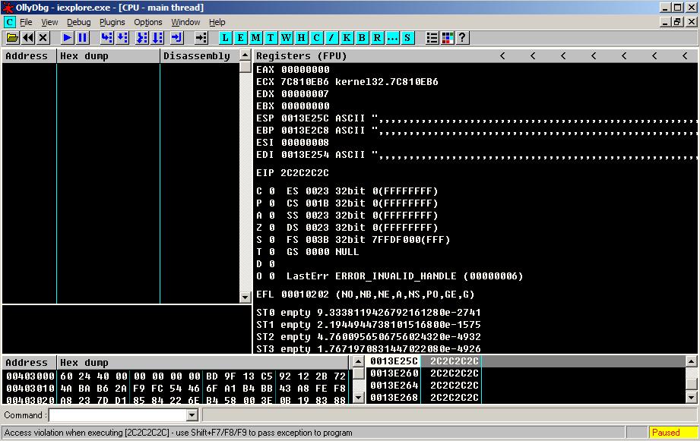Screen dimensions: 700x441
Task: Pause execution with pause icon
Action: [83, 38]
